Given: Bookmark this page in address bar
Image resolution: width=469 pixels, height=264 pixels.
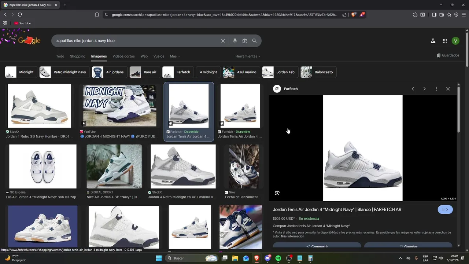Looking at the screenshot, I should (97, 15).
